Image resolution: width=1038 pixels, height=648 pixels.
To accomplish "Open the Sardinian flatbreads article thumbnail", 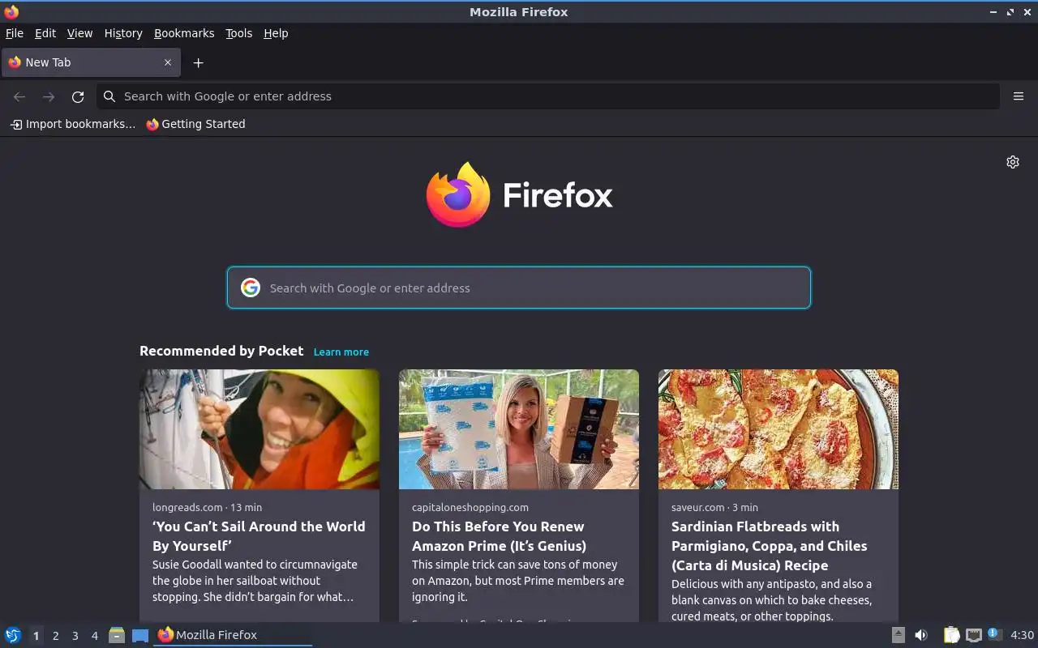I will 778,429.
